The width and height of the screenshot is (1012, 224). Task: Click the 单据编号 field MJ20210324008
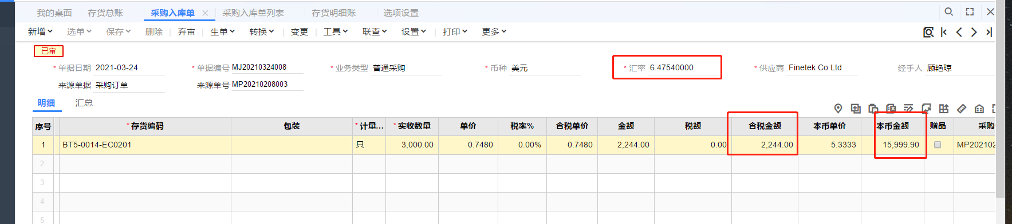click(267, 67)
